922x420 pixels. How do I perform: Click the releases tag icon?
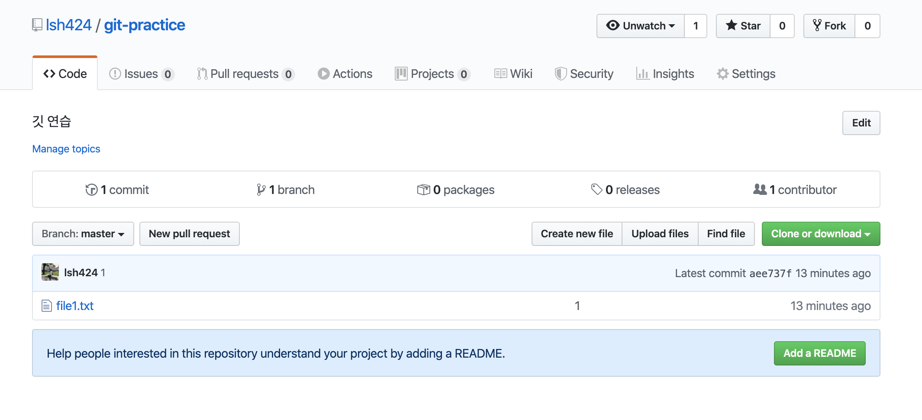click(x=597, y=189)
